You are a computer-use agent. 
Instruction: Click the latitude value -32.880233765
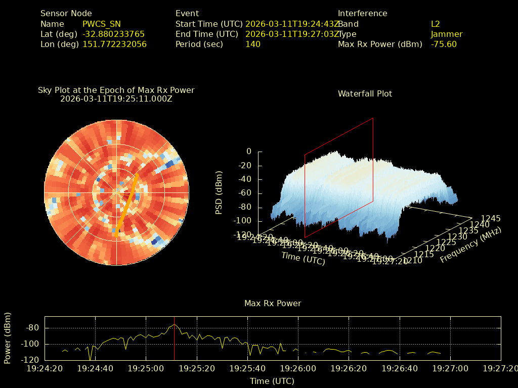click(113, 34)
